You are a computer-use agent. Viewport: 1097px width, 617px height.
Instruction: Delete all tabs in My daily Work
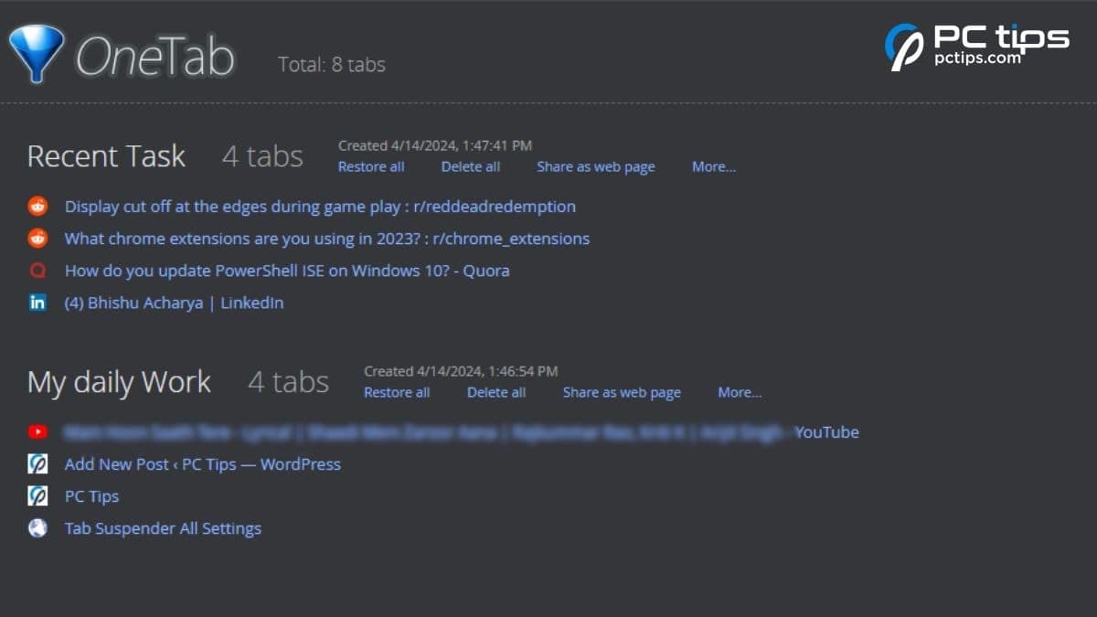[495, 391]
